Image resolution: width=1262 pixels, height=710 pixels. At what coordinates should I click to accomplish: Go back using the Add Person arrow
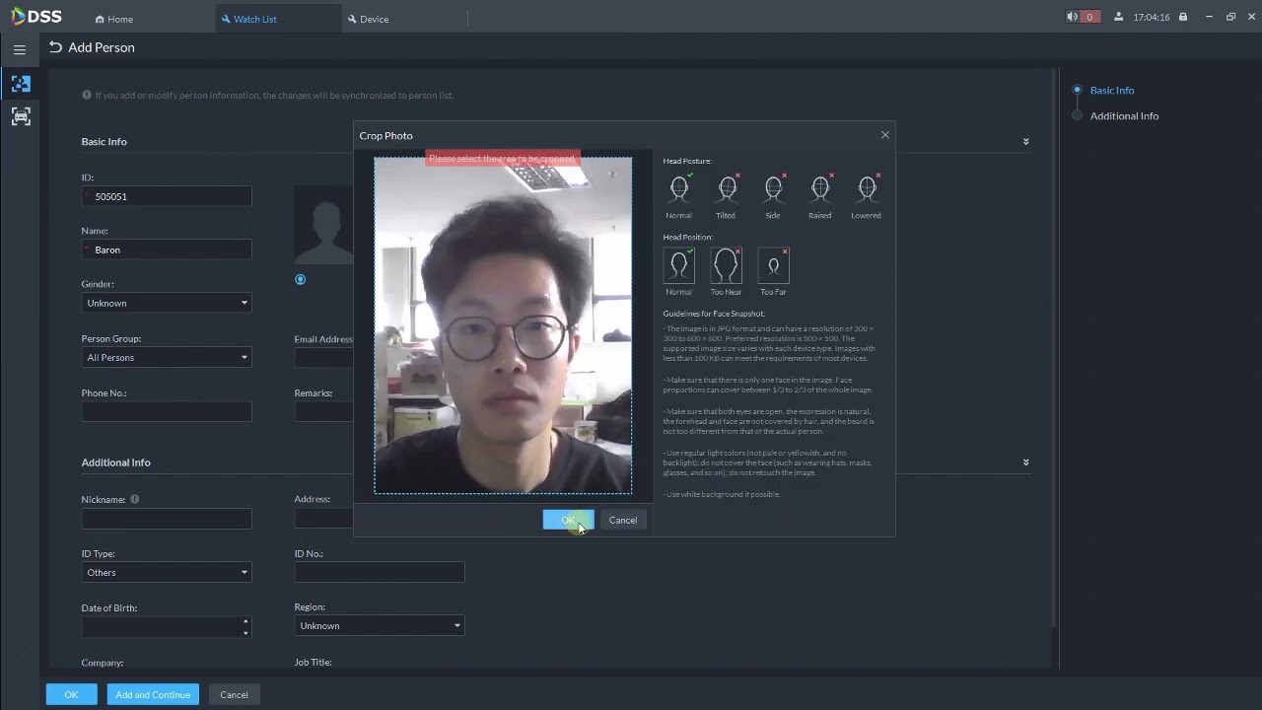pos(55,47)
